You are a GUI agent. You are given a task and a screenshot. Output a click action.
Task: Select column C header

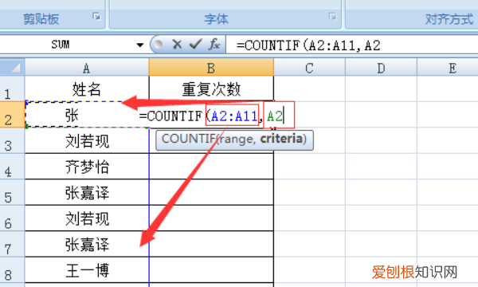(309, 68)
